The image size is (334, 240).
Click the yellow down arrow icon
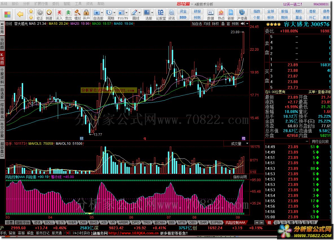point(31,17)
